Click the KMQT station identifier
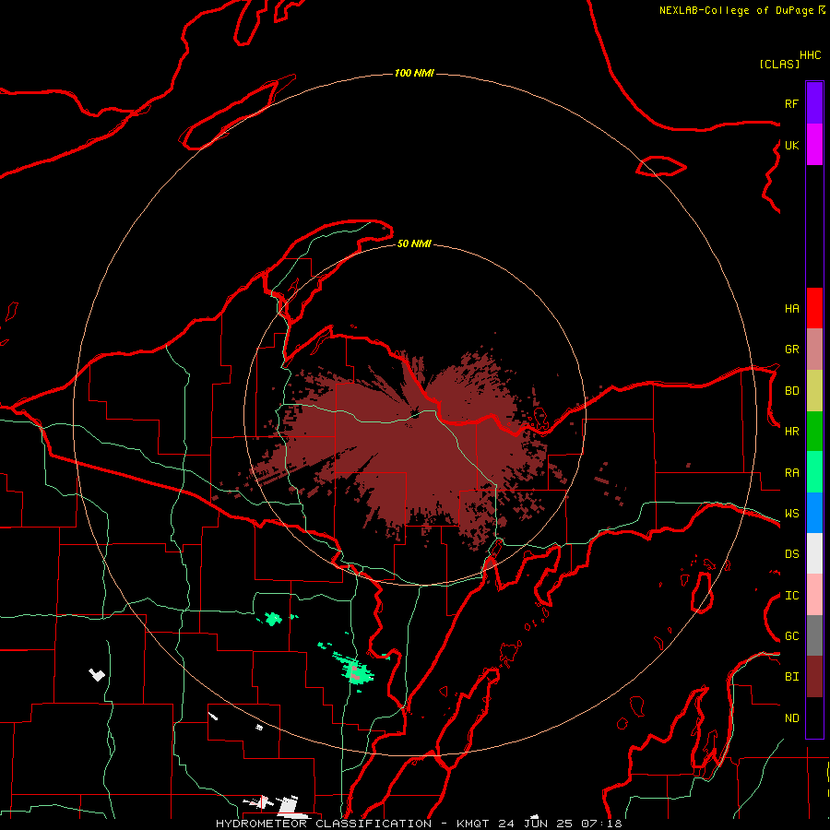The height and width of the screenshot is (830, 830). 473,824
